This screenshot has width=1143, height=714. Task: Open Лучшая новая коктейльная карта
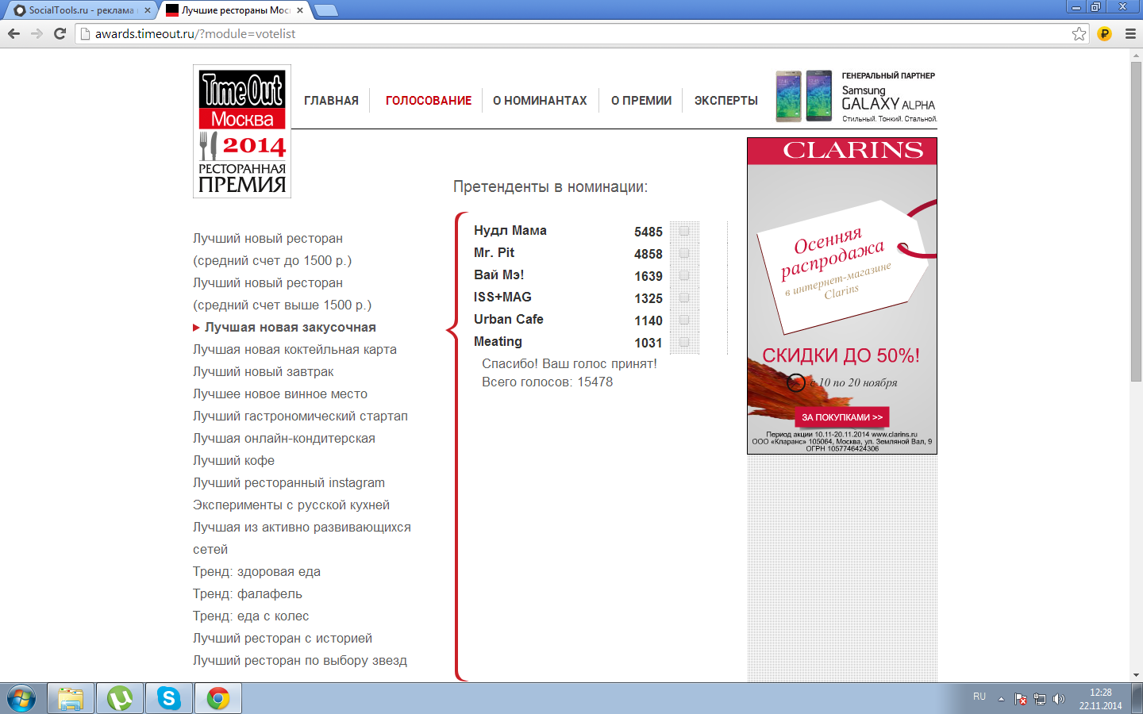click(x=294, y=349)
